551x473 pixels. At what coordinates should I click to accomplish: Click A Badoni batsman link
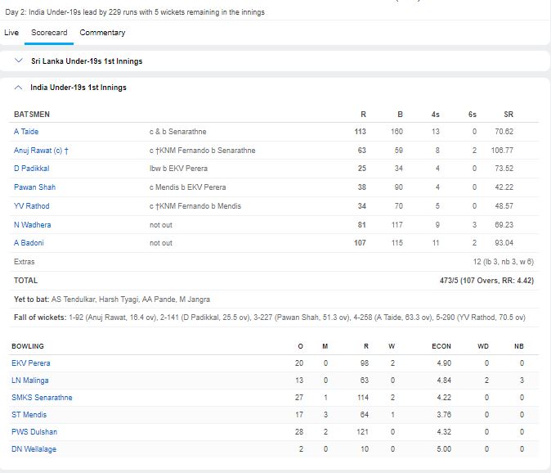(29, 243)
